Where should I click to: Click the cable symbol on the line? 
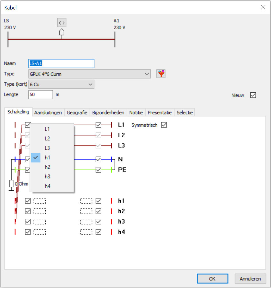[x=62, y=32]
